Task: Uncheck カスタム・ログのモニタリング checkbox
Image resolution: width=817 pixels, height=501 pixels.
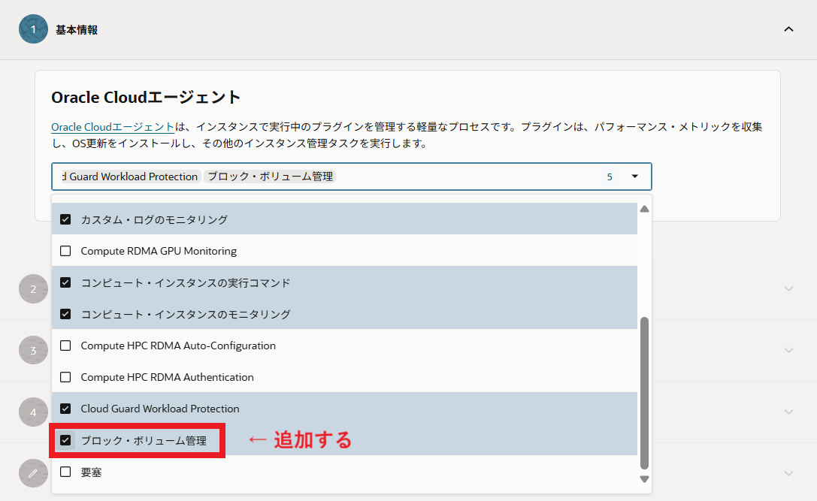Action: click(x=65, y=219)
